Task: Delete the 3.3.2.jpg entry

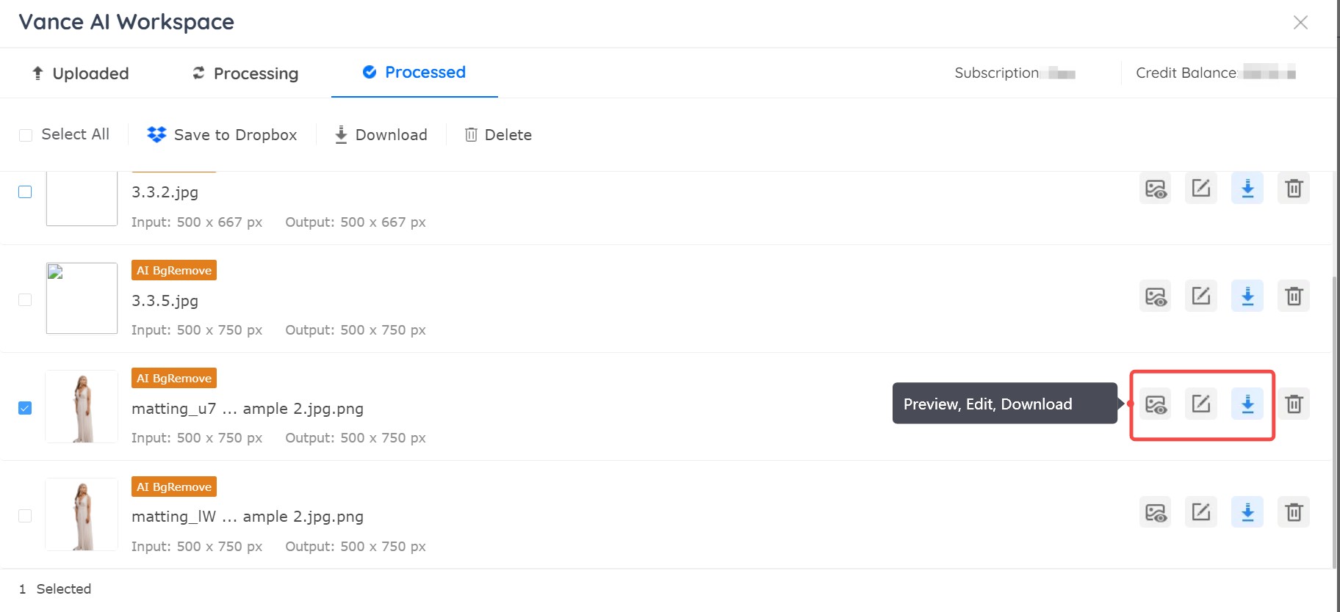Action: [x=1294, y=189]
